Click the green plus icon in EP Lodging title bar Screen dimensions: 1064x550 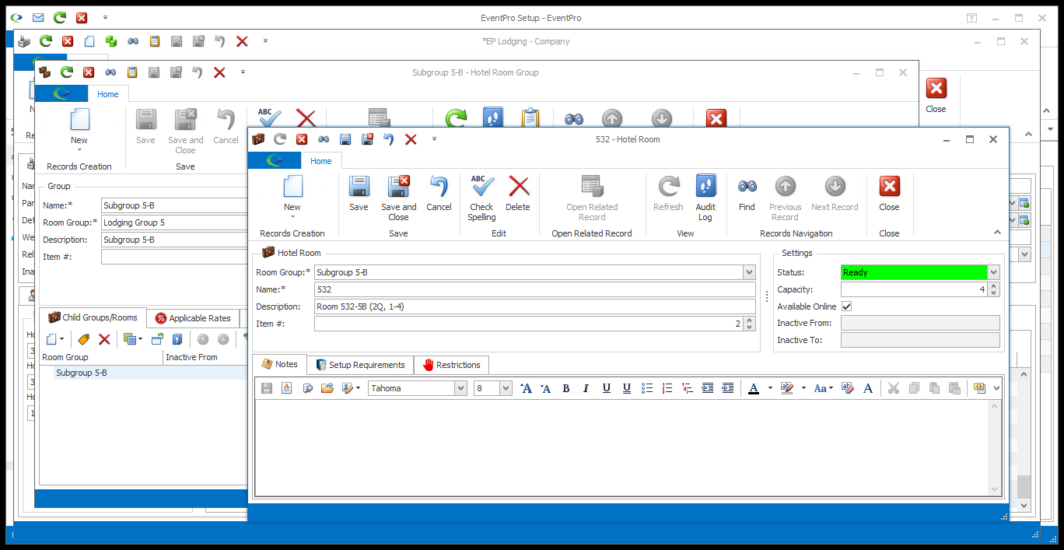click(111, 41)
